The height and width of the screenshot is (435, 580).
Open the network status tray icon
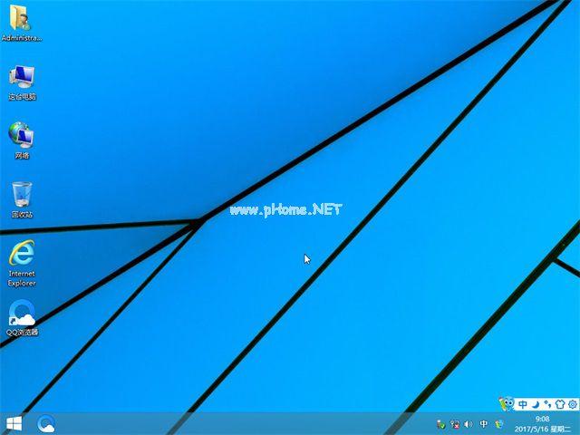[455, 424]
